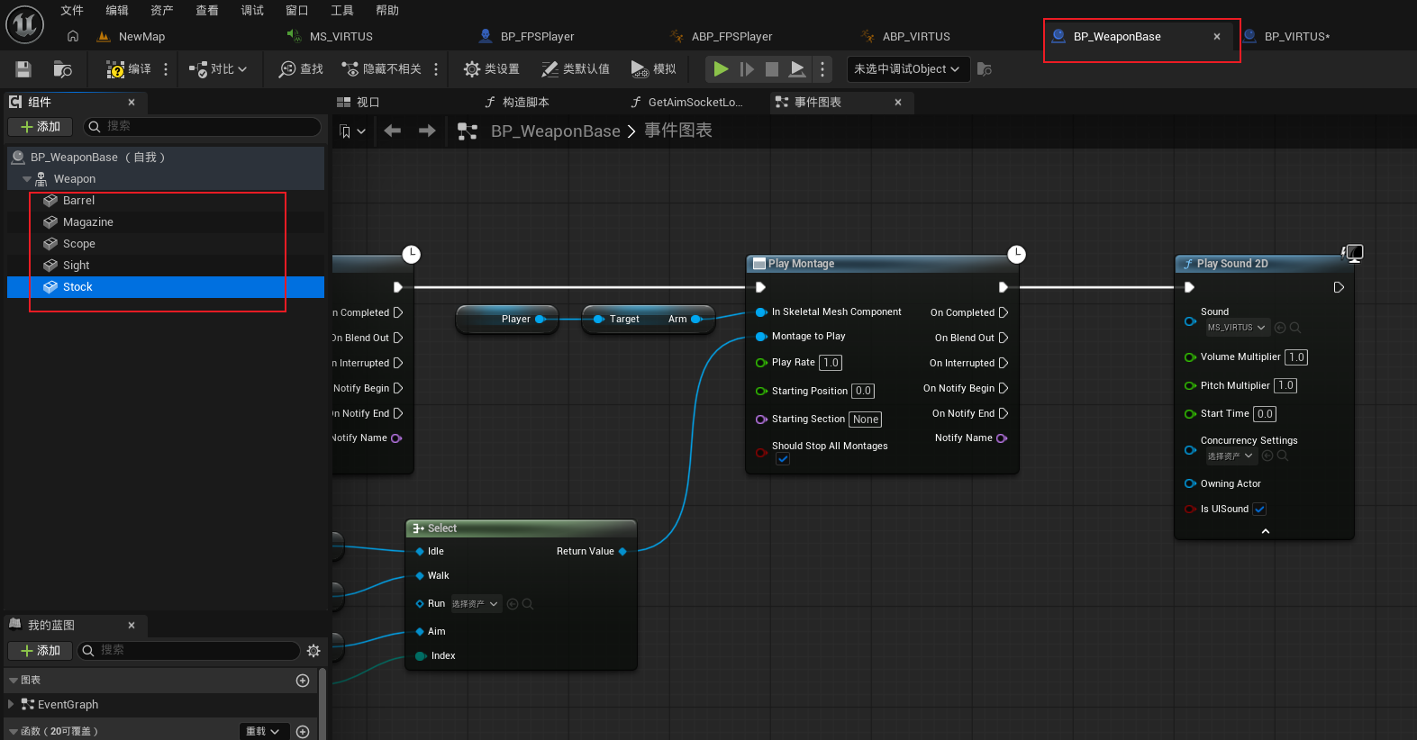This screenshot has width=1417, height=740.
Task: Open the 工具 menu
Action: (342, 11)
